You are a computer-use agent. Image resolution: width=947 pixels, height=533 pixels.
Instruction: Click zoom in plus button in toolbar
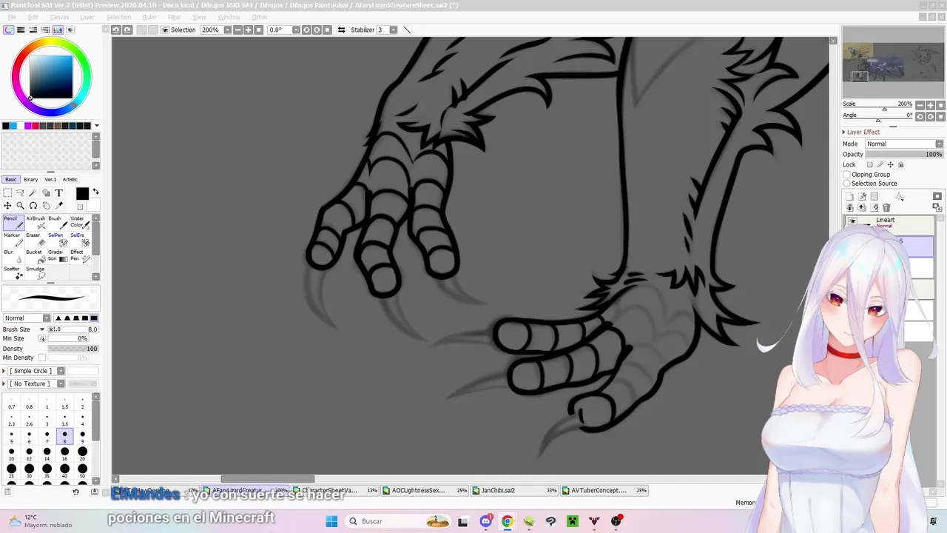click(248, 30)
